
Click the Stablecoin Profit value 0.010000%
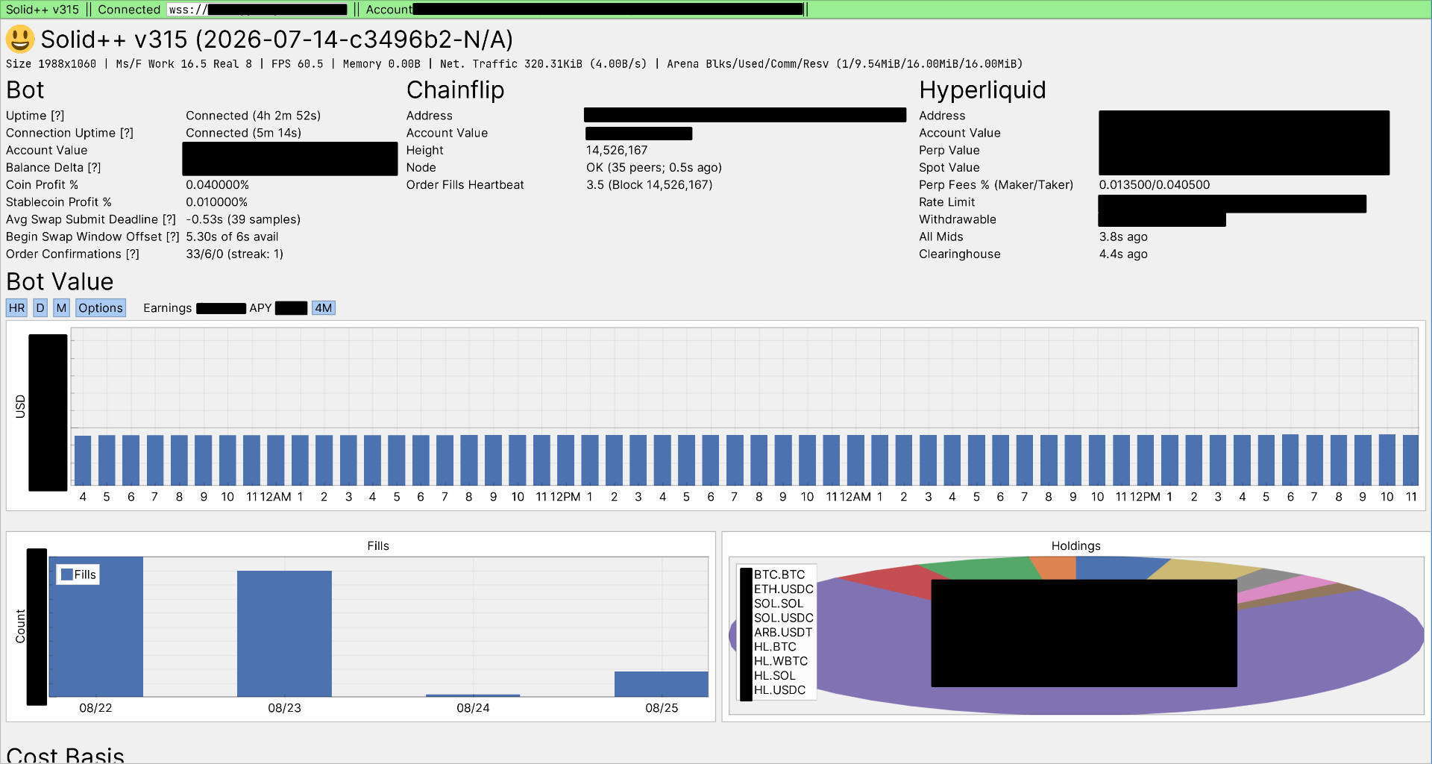pyautogui.click(x=216, y=202)
